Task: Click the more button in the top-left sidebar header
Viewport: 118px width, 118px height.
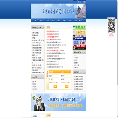Action: [x=43, y=28]
